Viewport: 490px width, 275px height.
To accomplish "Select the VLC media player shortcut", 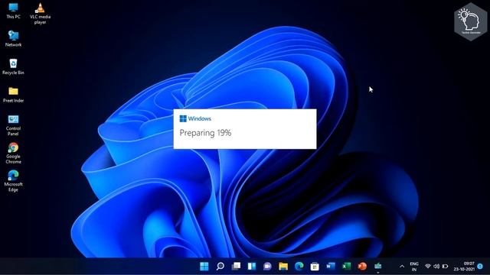I will [x=40, y=14].
